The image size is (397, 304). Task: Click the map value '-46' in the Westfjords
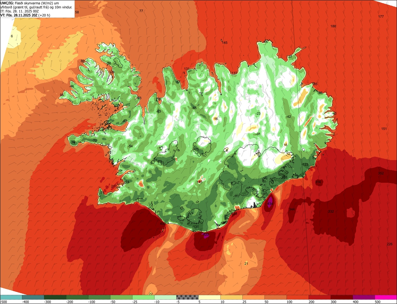point(72,86)
